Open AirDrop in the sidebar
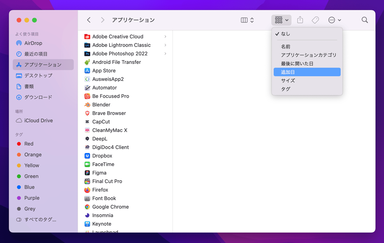The image size is (384, 243). pyautogui.click(x=43, y=43)
